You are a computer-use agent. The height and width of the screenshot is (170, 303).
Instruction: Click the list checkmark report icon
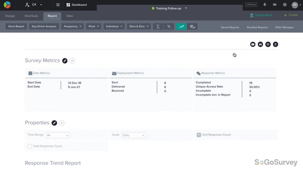[192, 26]
